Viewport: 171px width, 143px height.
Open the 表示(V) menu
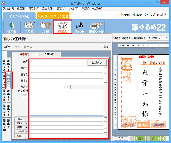click(x=61, y=9)
